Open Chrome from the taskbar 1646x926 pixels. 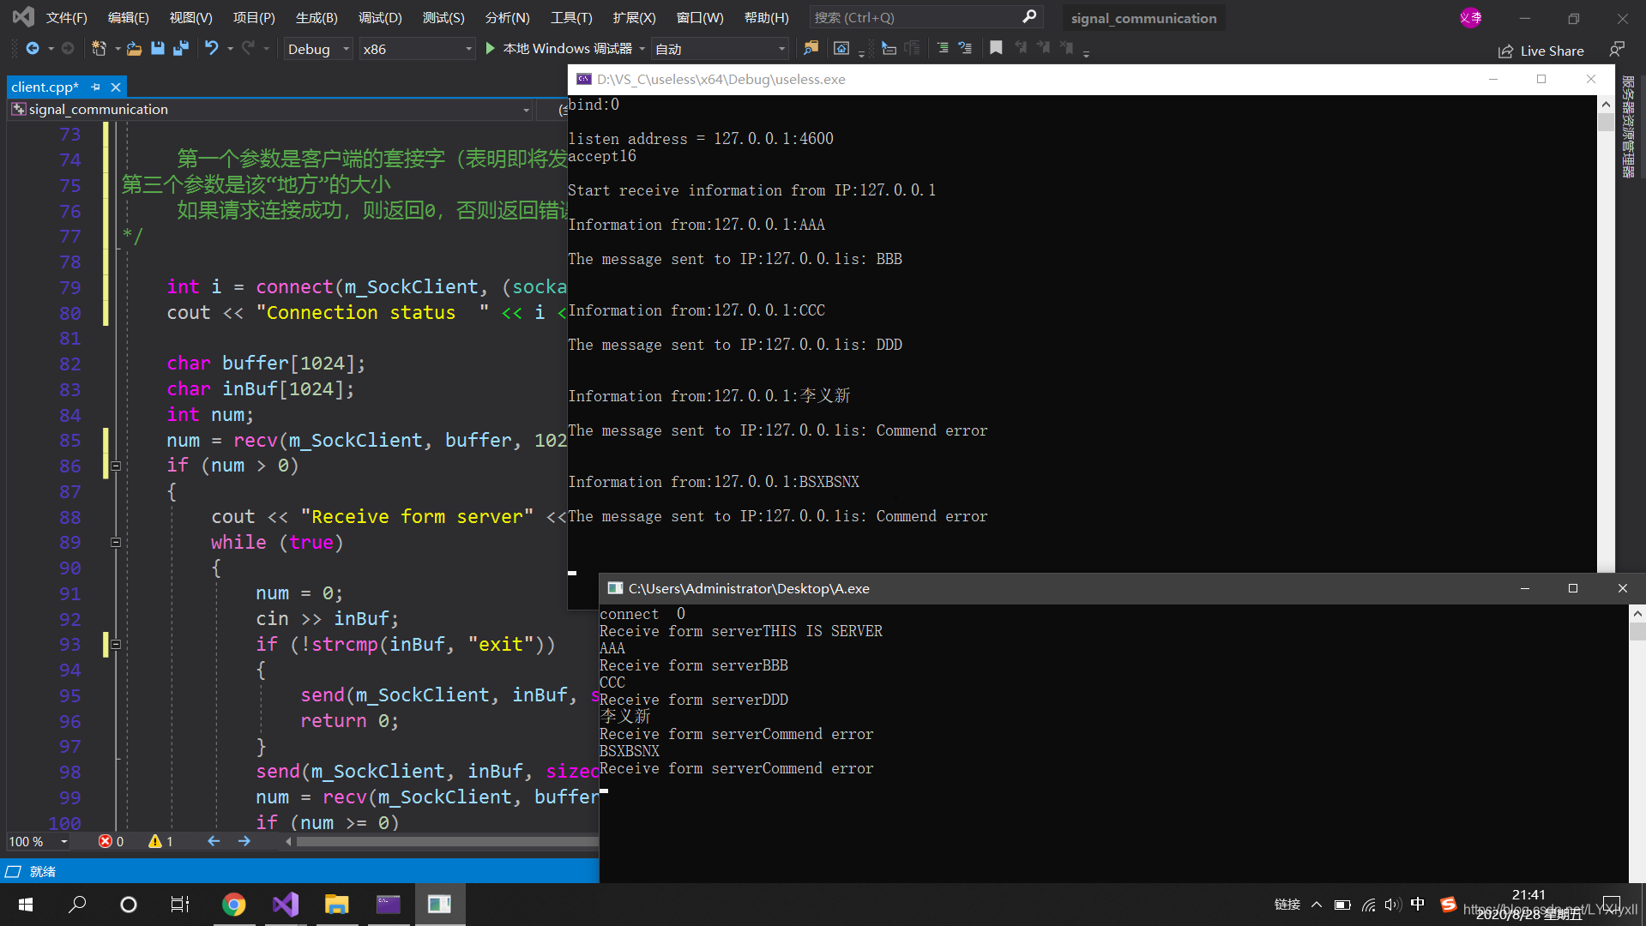coord(233,905)
